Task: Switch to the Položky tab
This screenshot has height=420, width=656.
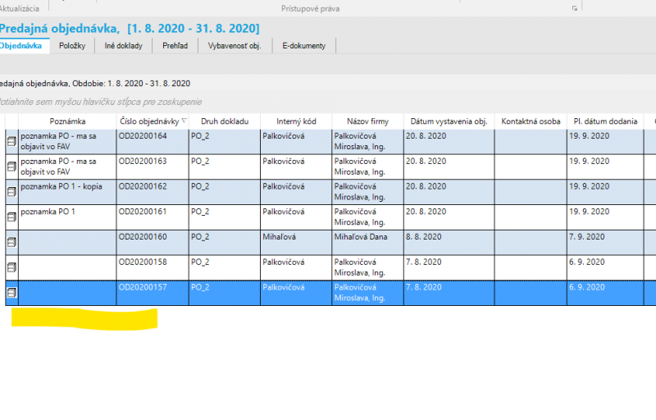Action: [x=73, y=46]
